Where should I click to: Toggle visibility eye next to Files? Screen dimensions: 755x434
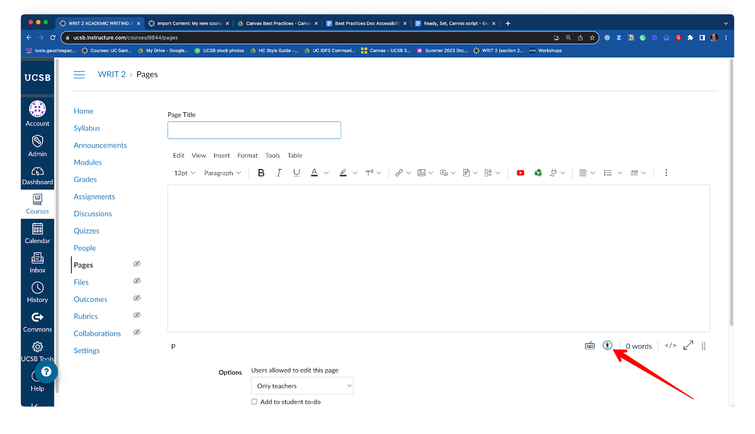(137, 281)
